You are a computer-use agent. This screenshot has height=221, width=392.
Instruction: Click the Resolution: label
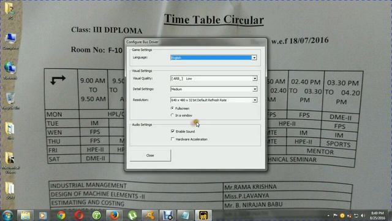pos(140,99)
